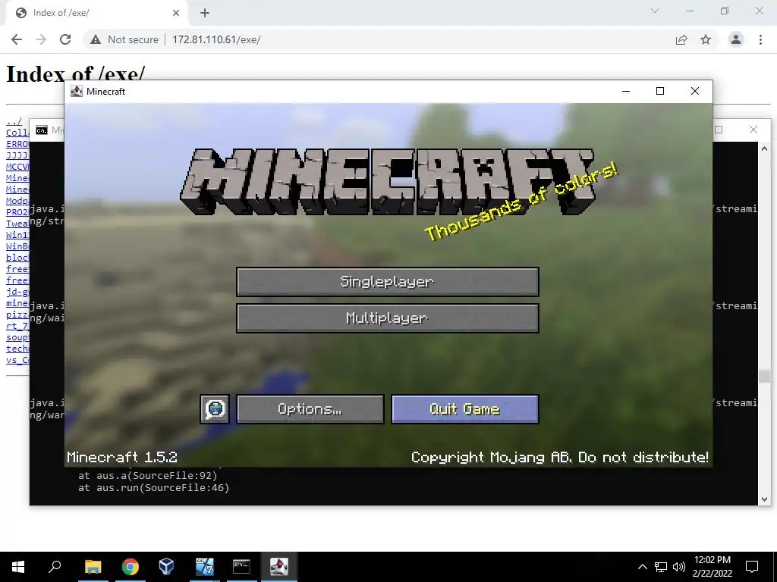Click the console scrollbar up arrow
The width and height of the screenshot is (777, 582).
(x=764, y=149)
